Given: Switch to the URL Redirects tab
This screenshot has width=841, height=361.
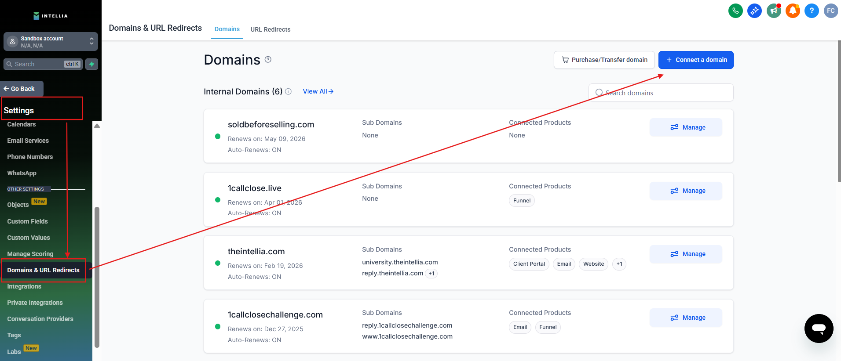Looking at the screenshot, I should click(x=270, y=29).
